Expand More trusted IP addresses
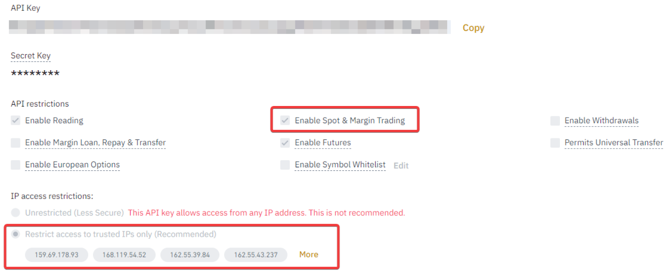 (309, 255)
